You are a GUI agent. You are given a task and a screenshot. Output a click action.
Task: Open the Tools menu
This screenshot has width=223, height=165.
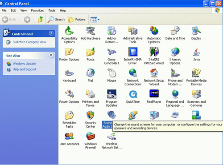click(x=52, y=11)
